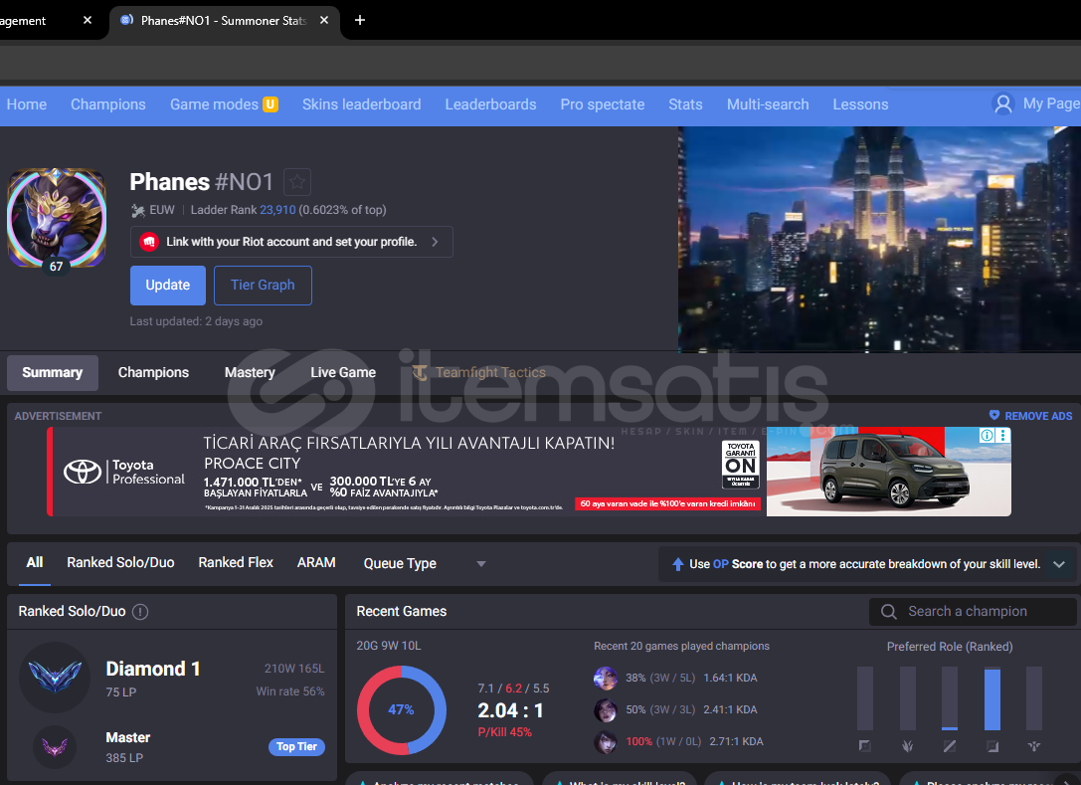This screenshot has height=785, width=1081.
Task: Click the Riot fist logo icon
Action: point(149,242)
